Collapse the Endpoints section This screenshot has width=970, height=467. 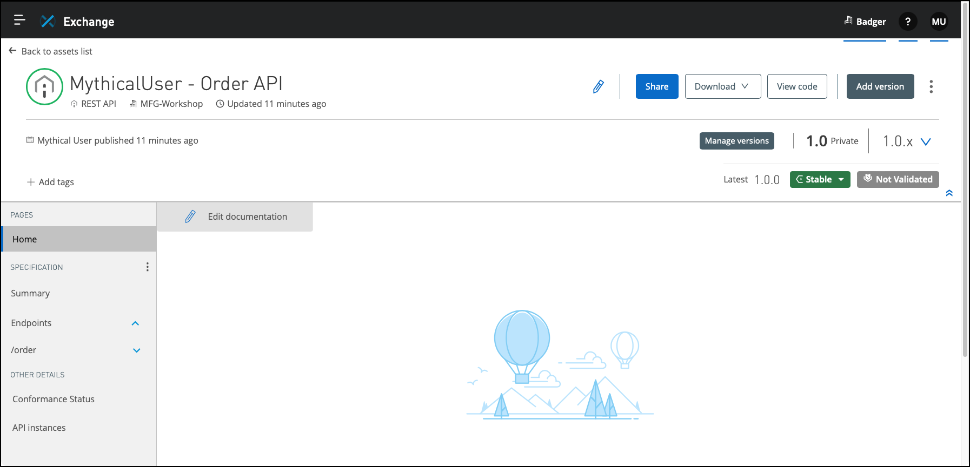coord(135,323)
